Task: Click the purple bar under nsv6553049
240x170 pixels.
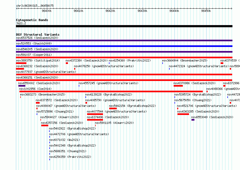Action: 193,120
